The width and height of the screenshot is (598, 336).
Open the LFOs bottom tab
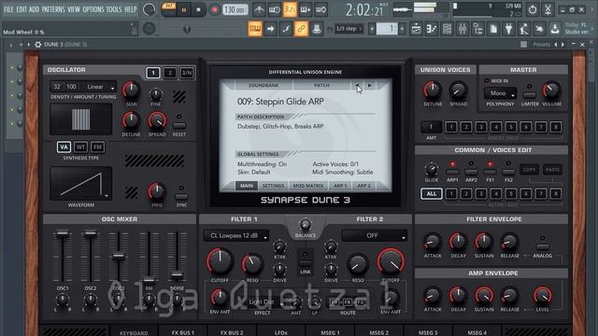(x=280, y=332)
